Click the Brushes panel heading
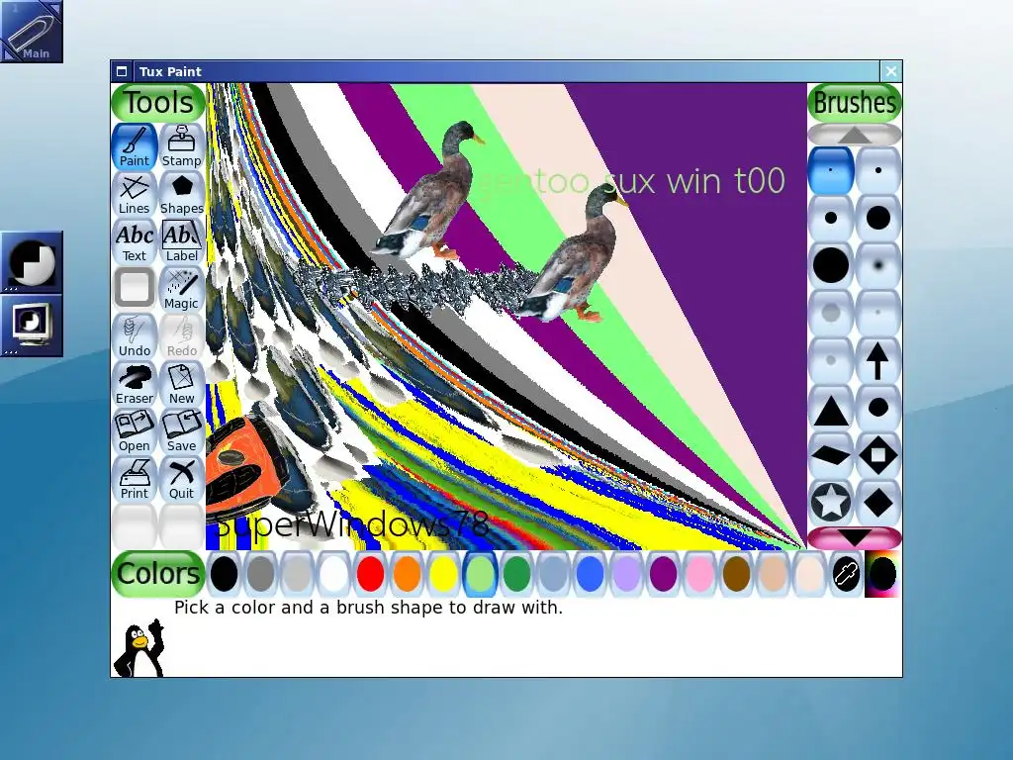The image size is (1013, 760). (854, 103)
